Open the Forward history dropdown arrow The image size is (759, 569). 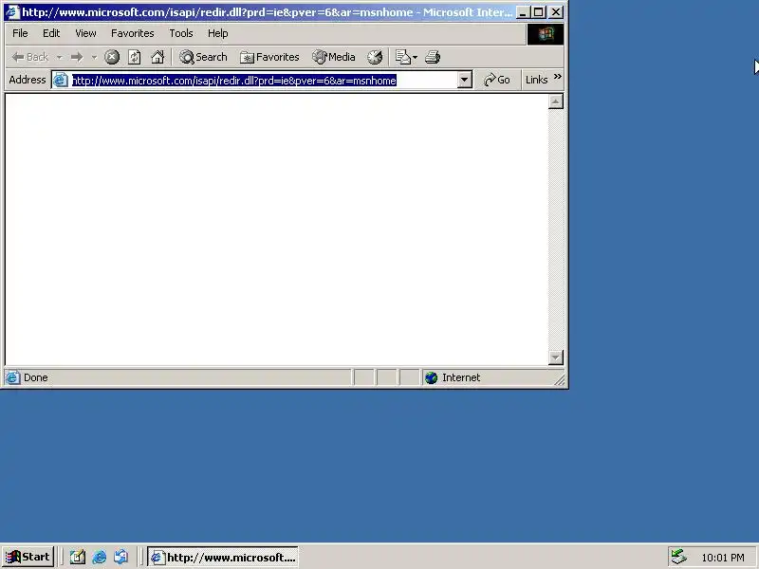coord(94,57)
